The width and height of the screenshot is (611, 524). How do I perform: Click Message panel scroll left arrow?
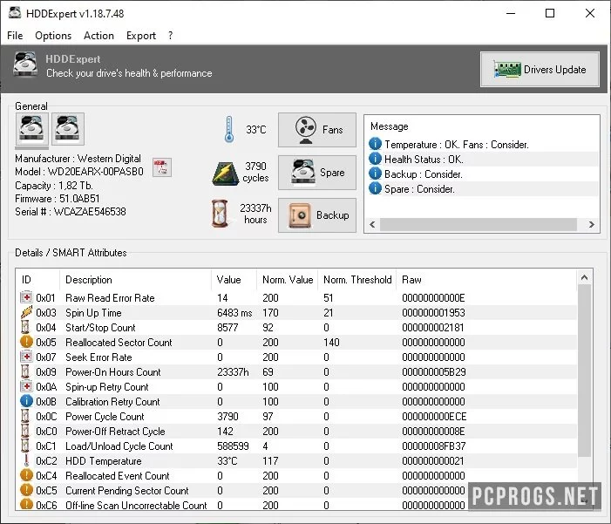[372, 225]
